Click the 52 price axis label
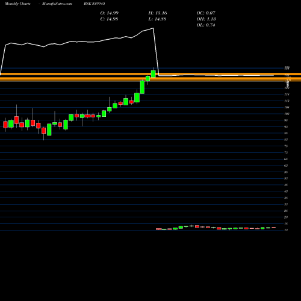The image size is (301, 301). tap(287, 178)
